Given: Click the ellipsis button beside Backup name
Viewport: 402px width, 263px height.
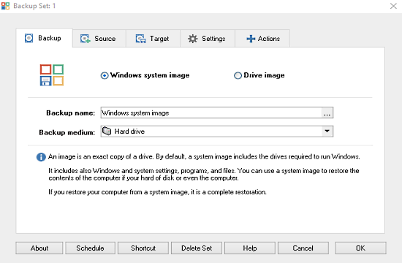Looking at the screenshot, I should click(x=327, y=113).
